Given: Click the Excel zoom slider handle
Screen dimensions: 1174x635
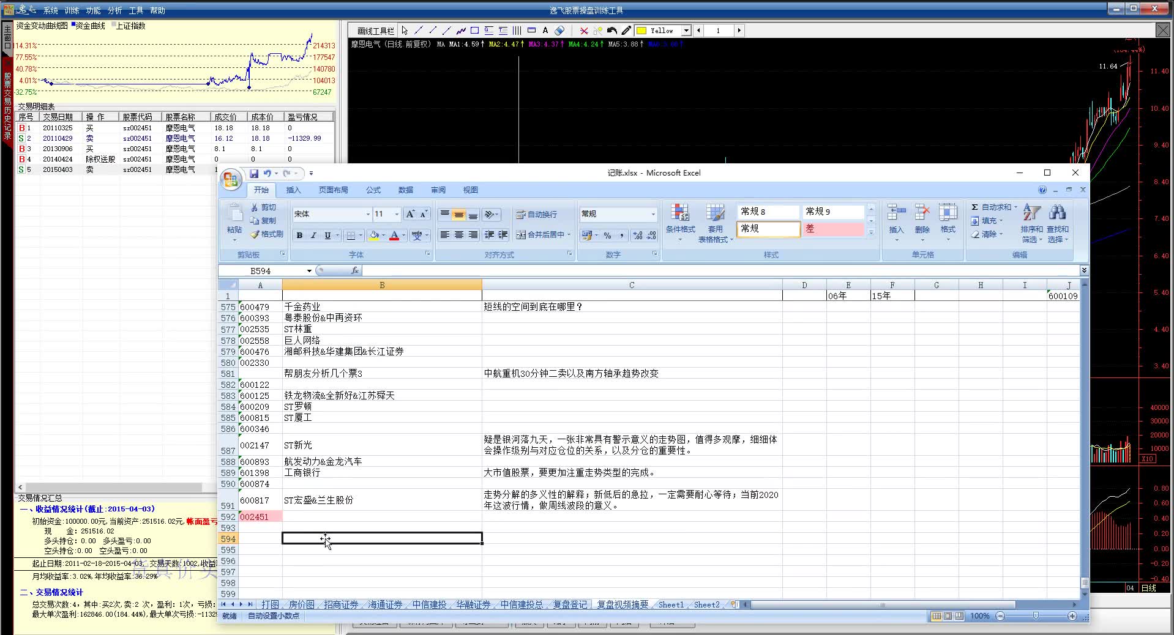Looking at the screenshot, I should (1036, 616).
